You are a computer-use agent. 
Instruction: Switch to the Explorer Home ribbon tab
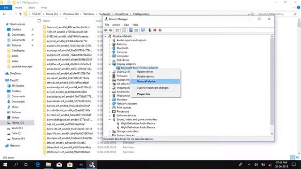[x=19, y=8]
